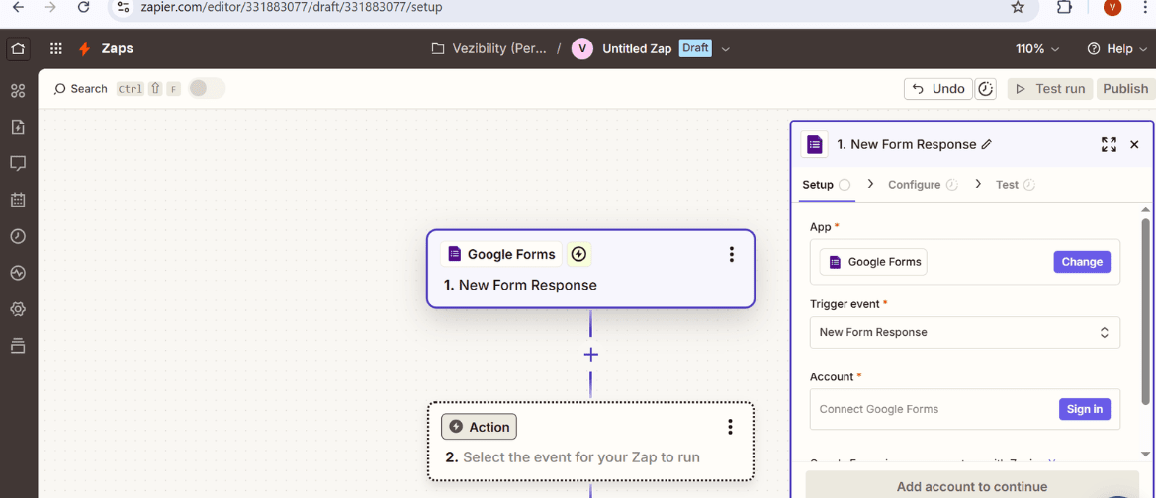1156x498 pixels.
Task: Click the Home icon in top-left corner
Action: coord(18,48)
